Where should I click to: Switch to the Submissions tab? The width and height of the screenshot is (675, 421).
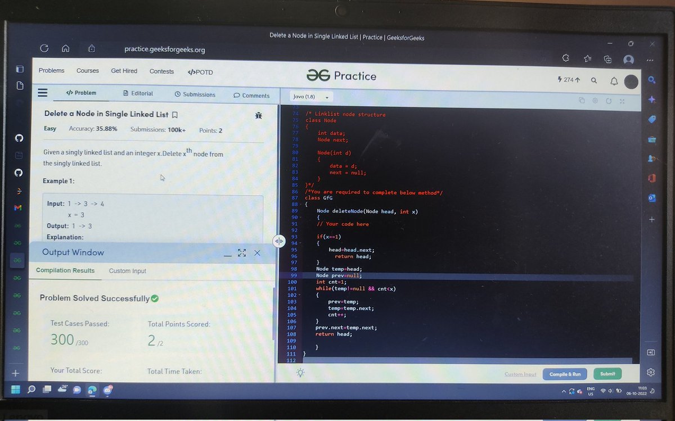click(195, 94)
